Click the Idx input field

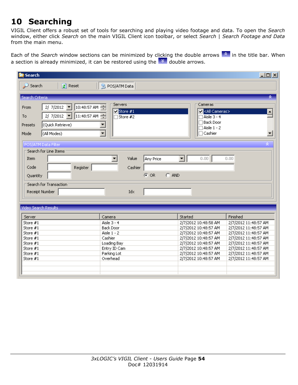pyautogui.click(x=167, y=192)
